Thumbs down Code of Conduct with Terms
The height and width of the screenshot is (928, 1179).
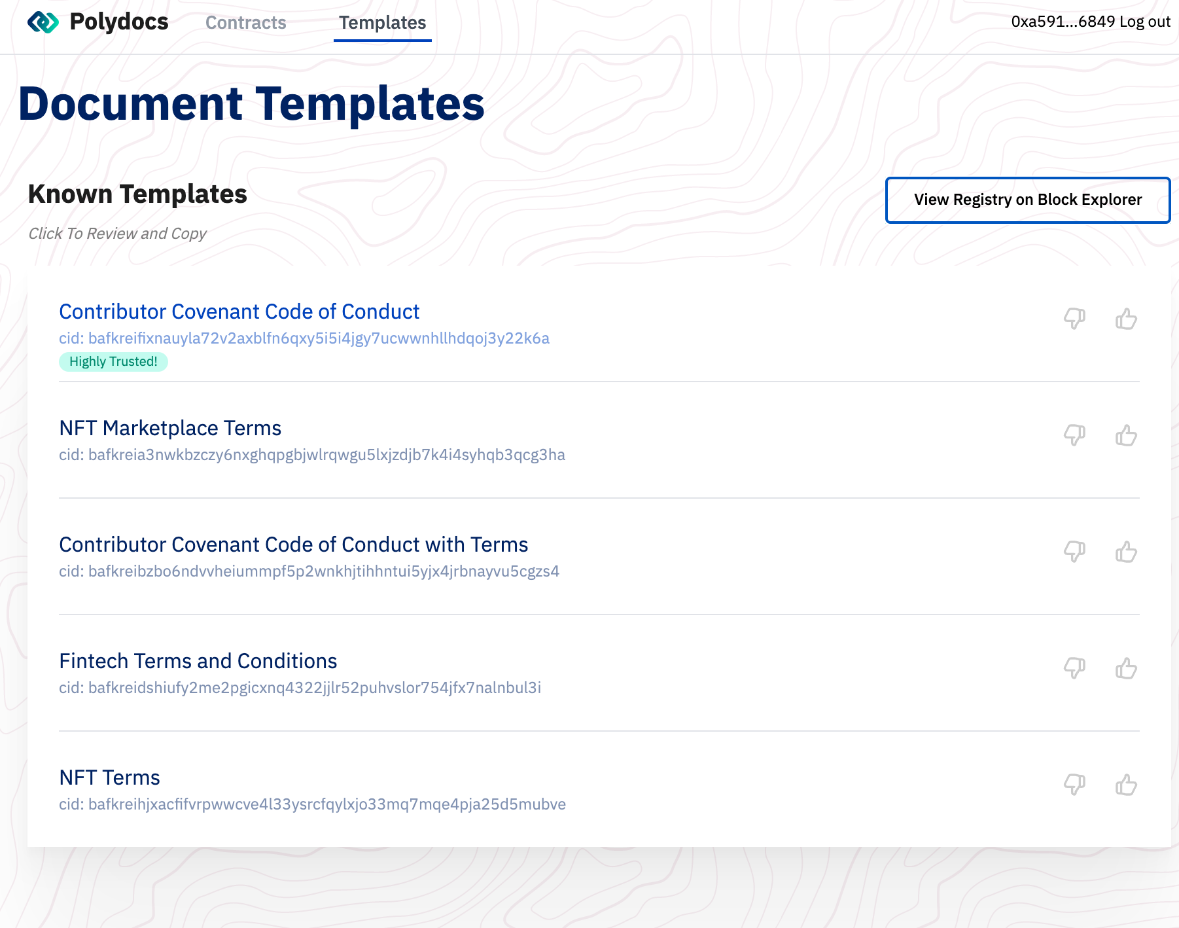click(1074, 552)
